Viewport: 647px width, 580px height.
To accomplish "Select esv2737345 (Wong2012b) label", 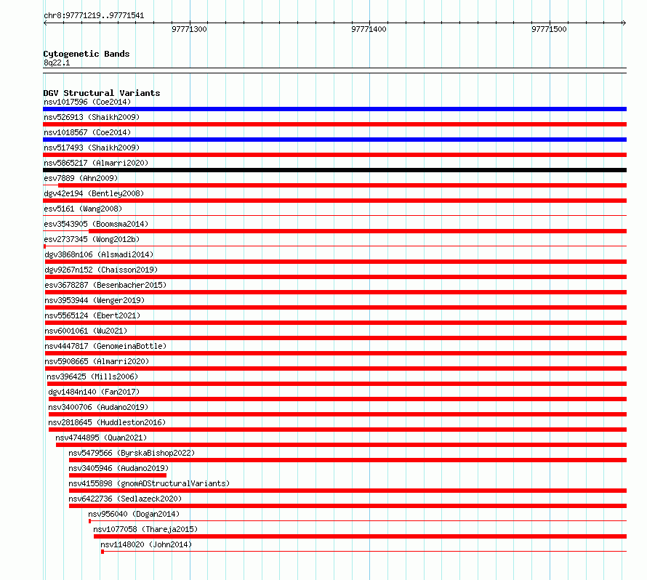I will pyautogui.click(x=92, y=239).
